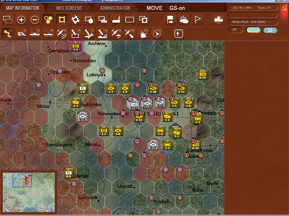The height and width of the screenshot is (216, 289).
Task: Click the blue pill showing 0
Action: point(270,30)
